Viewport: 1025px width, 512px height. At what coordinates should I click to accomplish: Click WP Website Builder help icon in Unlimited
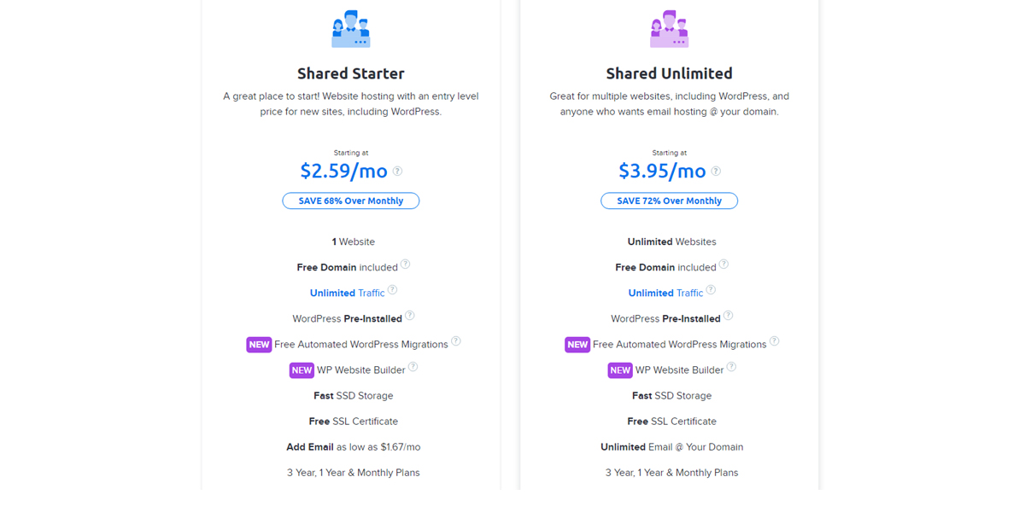tap(731, 367)
